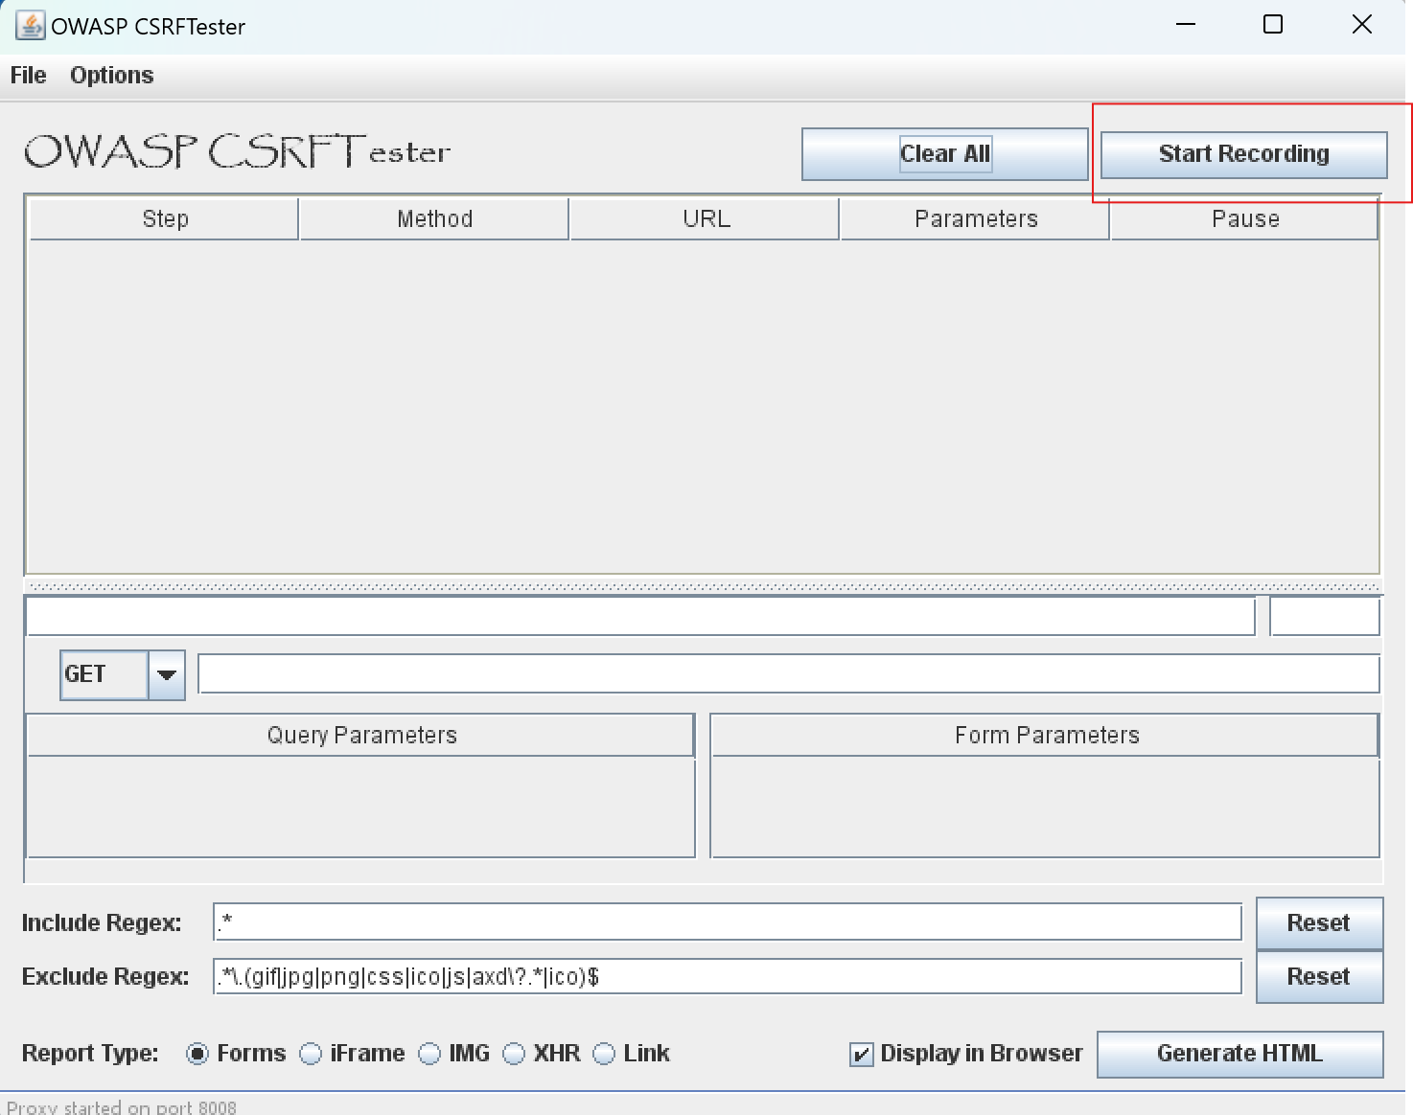Click the Pause column header
This screenshot has width=1413, height=1115.
tap(1244, 219)
